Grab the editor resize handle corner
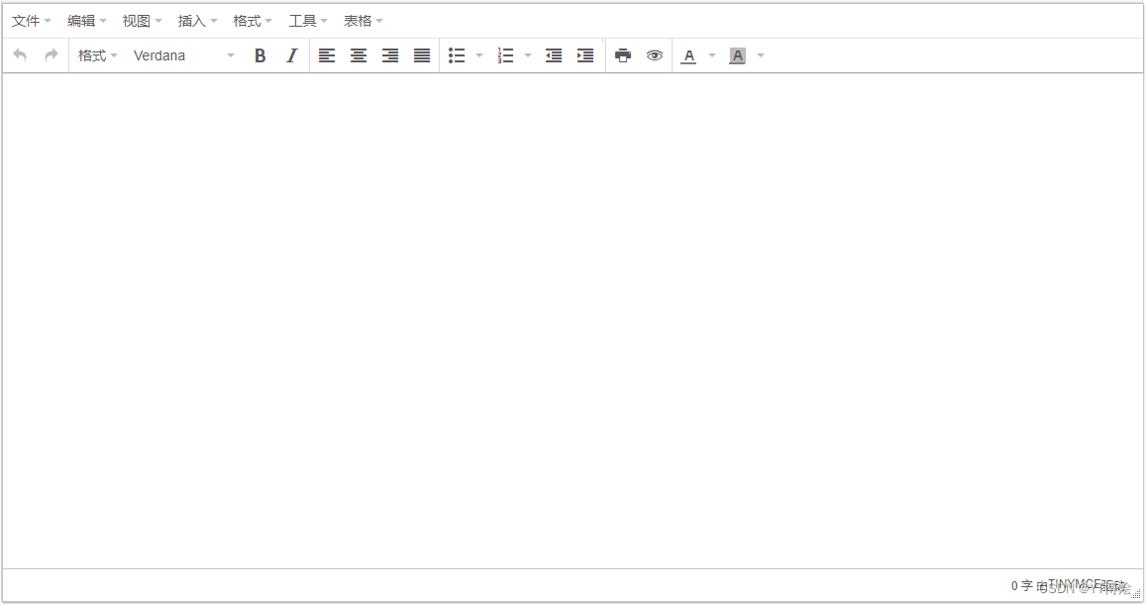 coord(1136,594)
